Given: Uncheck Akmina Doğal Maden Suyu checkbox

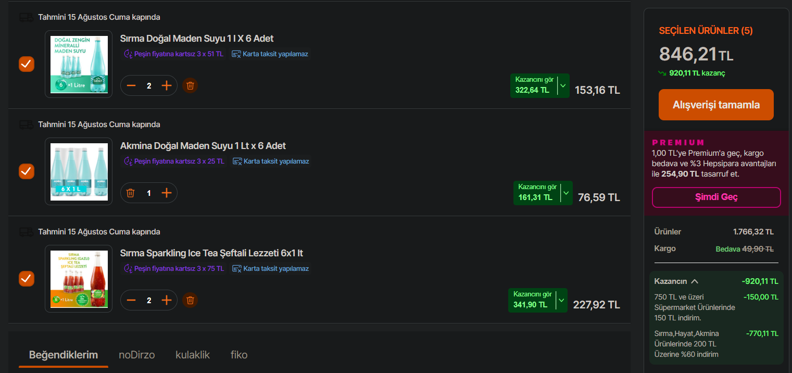Looking at the screenshot, I should [x=27, y=171].
